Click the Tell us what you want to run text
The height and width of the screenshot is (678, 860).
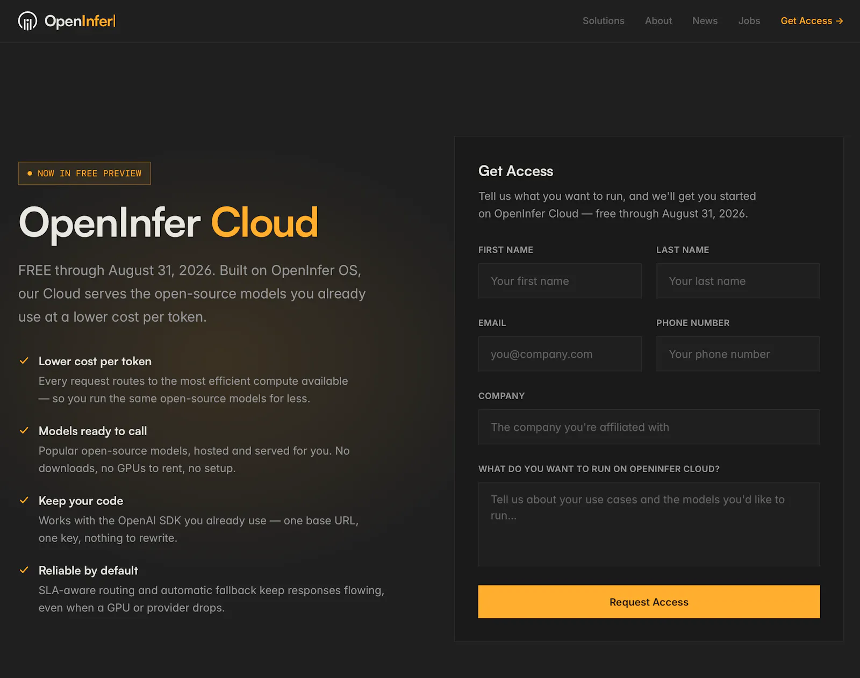617,205
